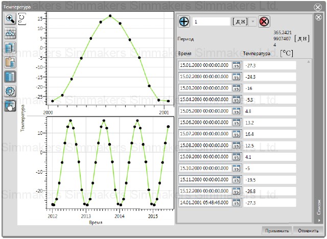Click the copy data icon
Viewport: 327px width, 239px height.
(x=10, y=47)
